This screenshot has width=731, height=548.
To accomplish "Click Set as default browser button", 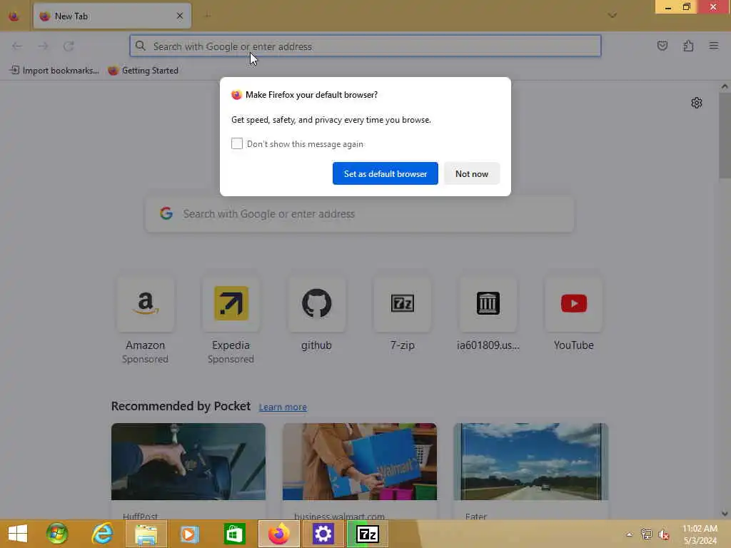I will click(x=385, y=173).
